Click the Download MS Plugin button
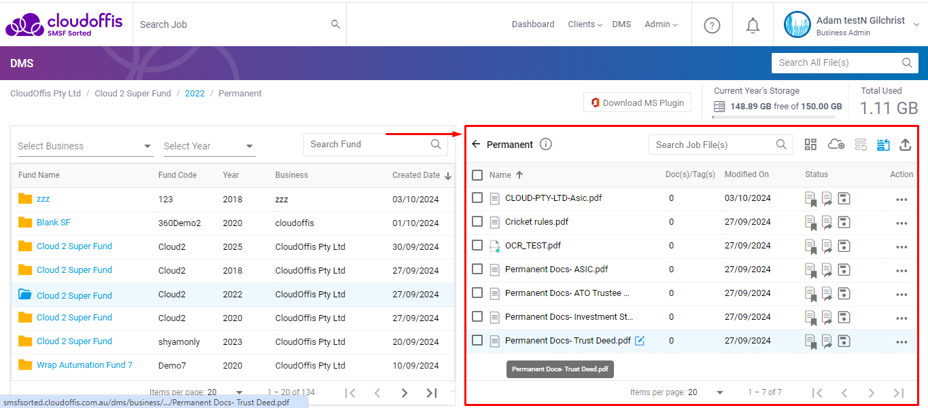 point(637,103)
